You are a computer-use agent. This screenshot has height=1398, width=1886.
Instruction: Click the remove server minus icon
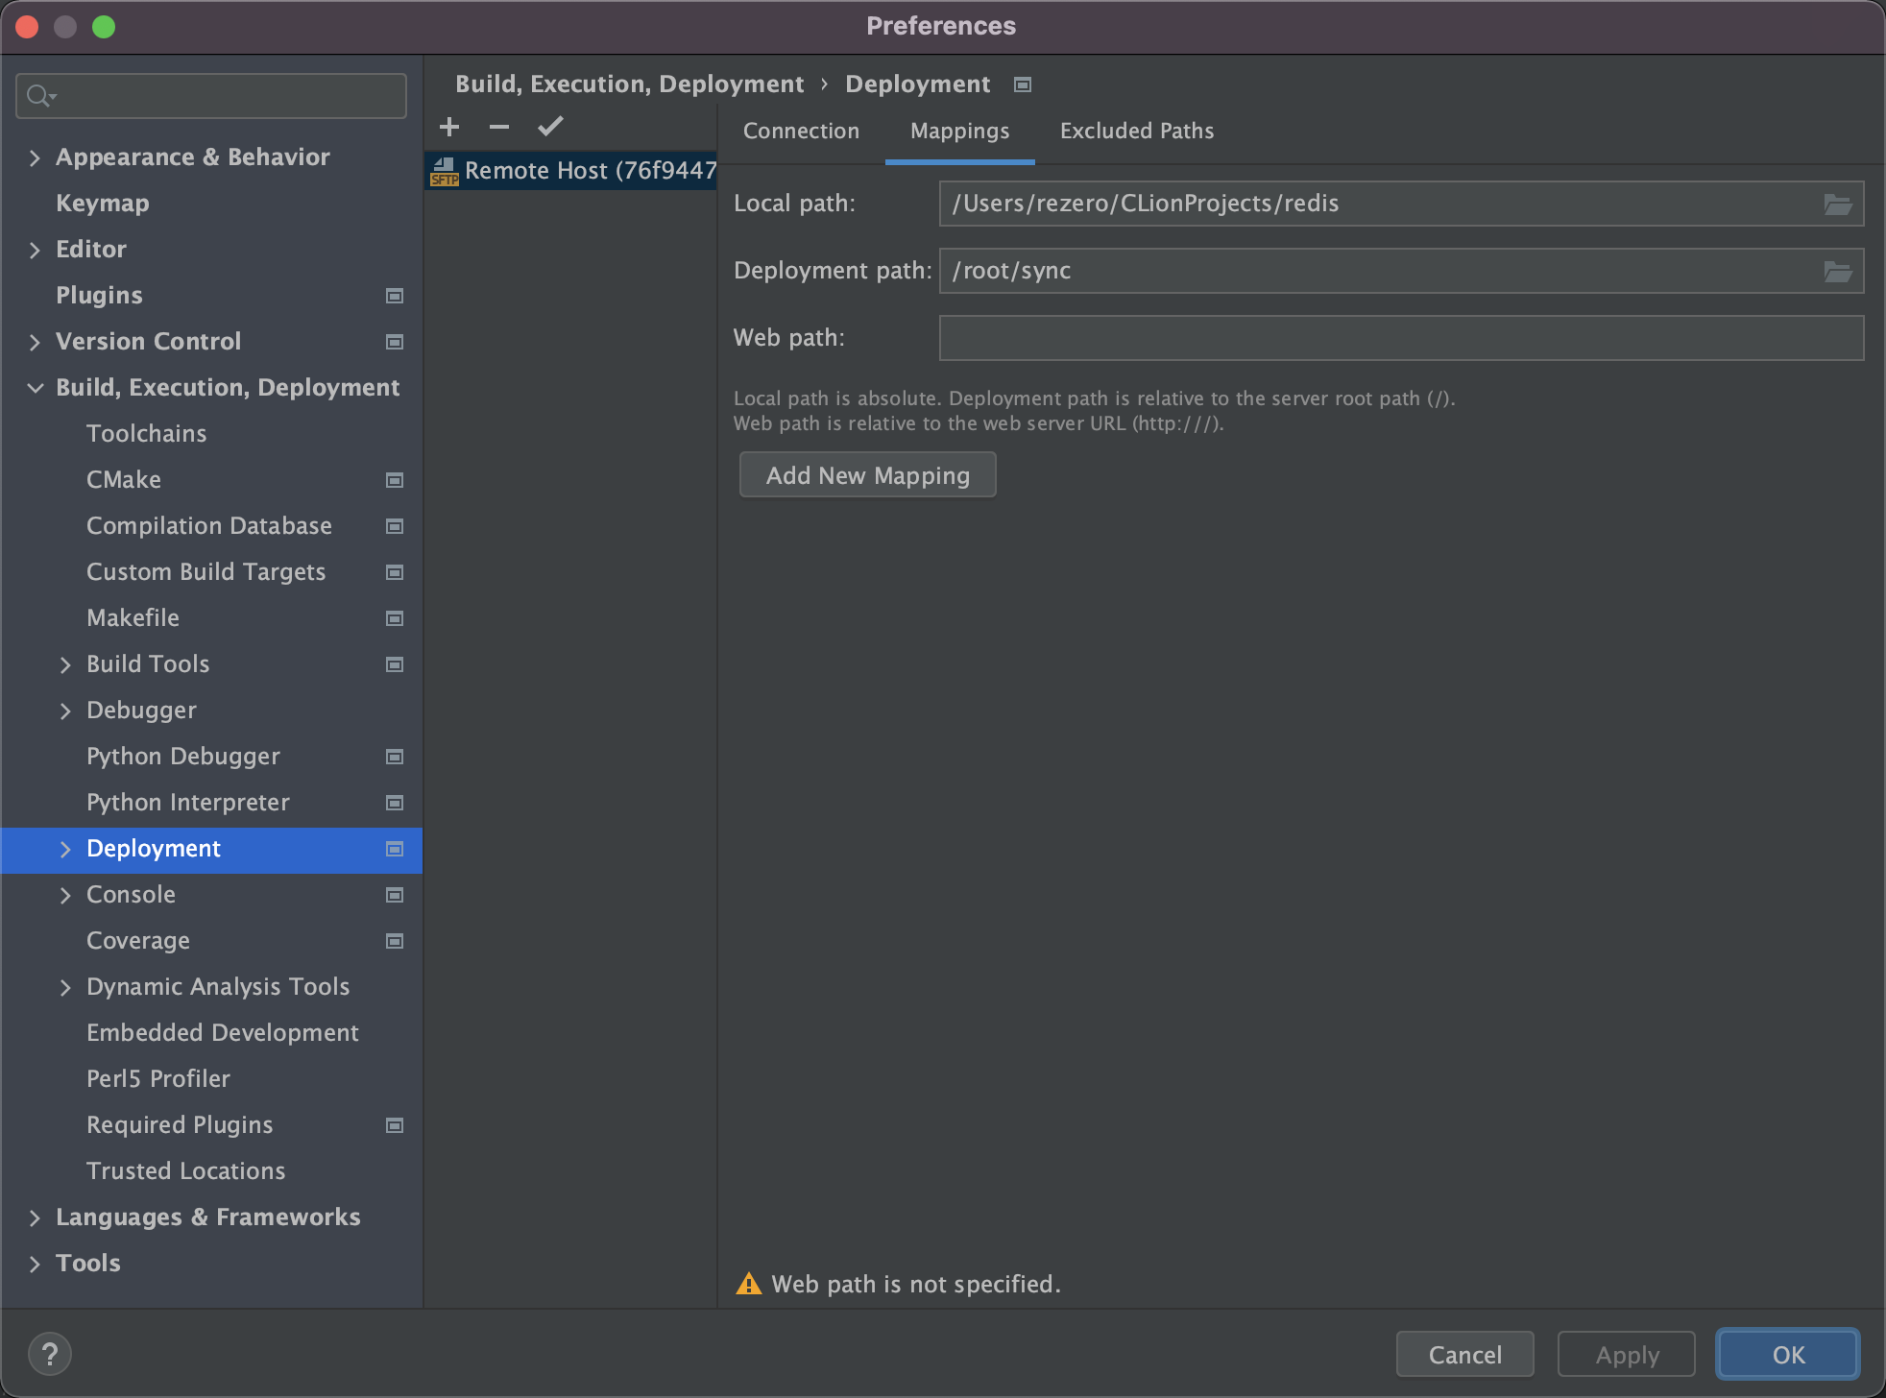pos(499,127)
